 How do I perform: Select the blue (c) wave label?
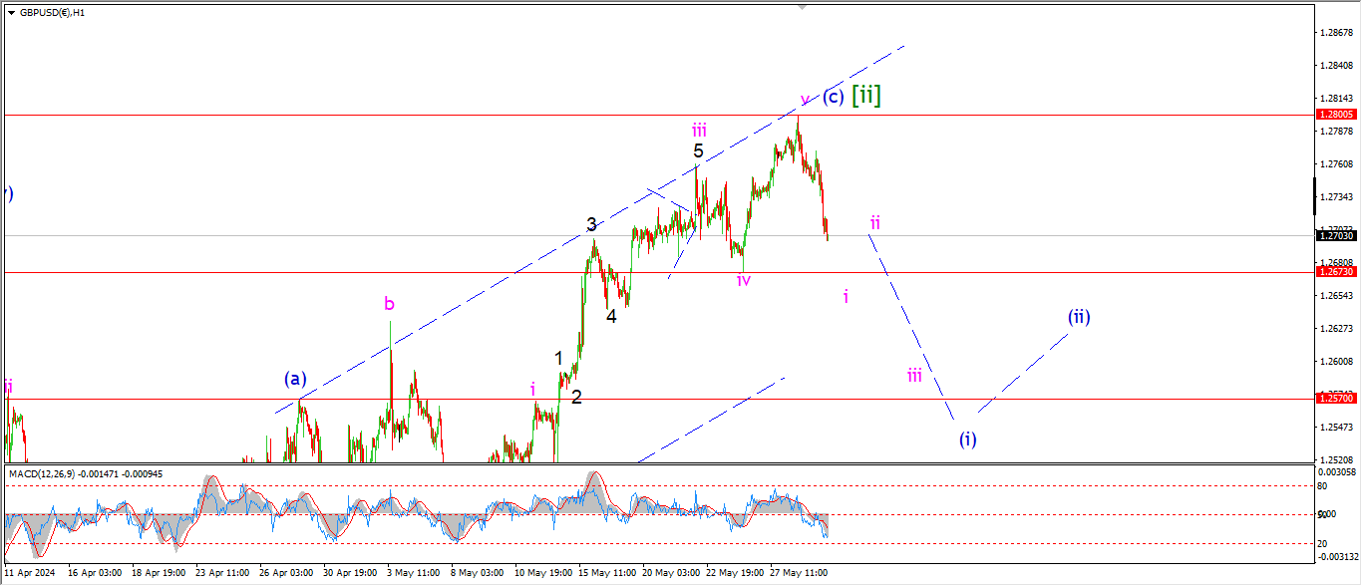coord(834,97)
